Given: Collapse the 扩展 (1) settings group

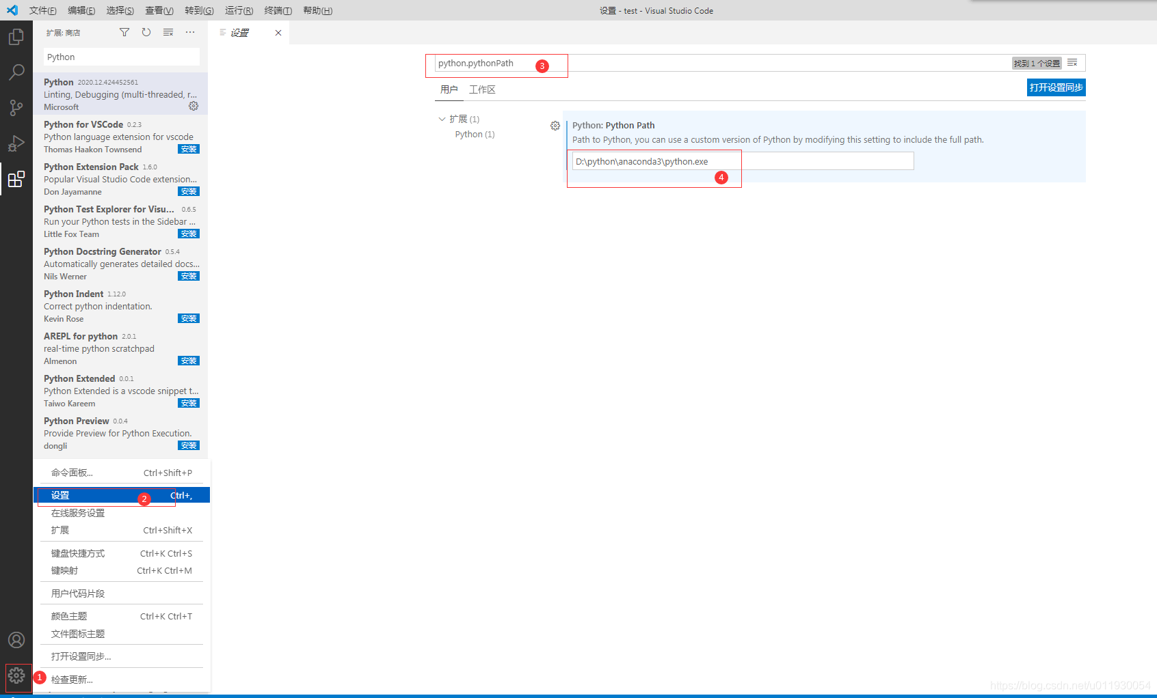Looking at the screenshot, I should tap(442, 119).
